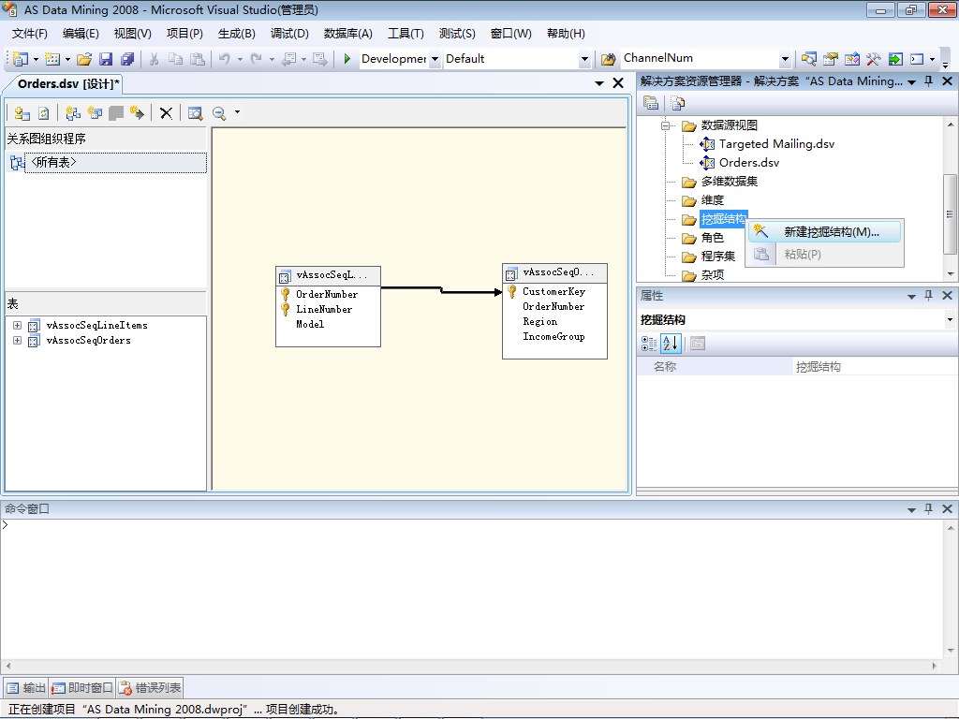
Task: Click the Redo arrow icon
Action: click(257, 59)
